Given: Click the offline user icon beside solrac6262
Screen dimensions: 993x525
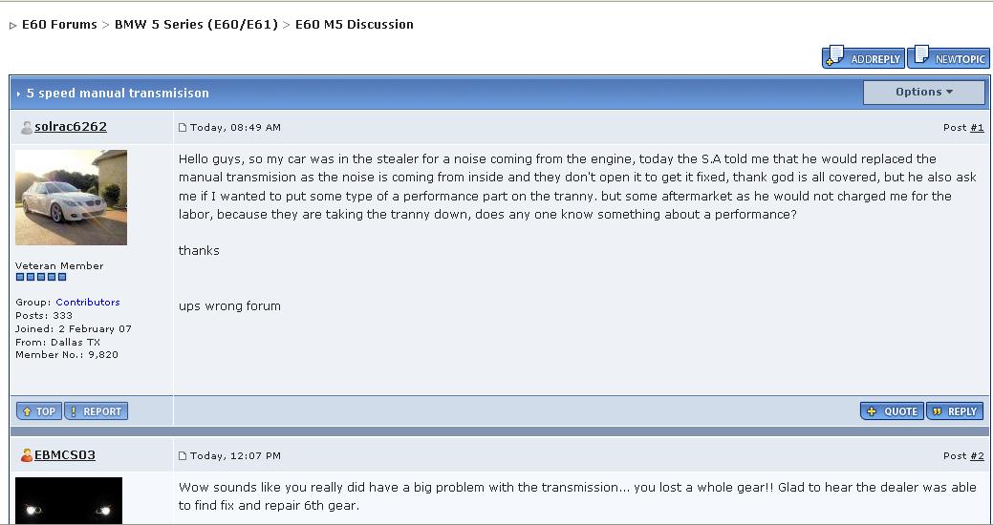Looking at the screenshot, I should [x=26, y=127].
